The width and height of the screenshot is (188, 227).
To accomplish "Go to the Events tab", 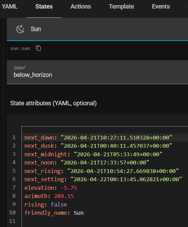I will (x=161, y=6).
